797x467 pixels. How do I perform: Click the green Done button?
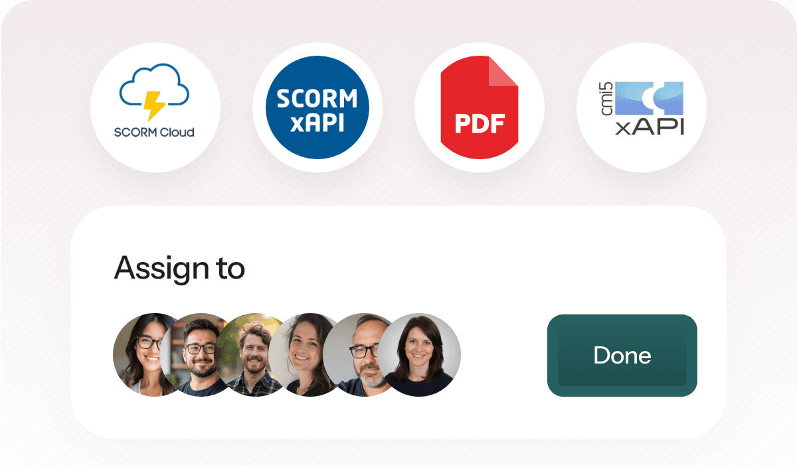point(622,356)
